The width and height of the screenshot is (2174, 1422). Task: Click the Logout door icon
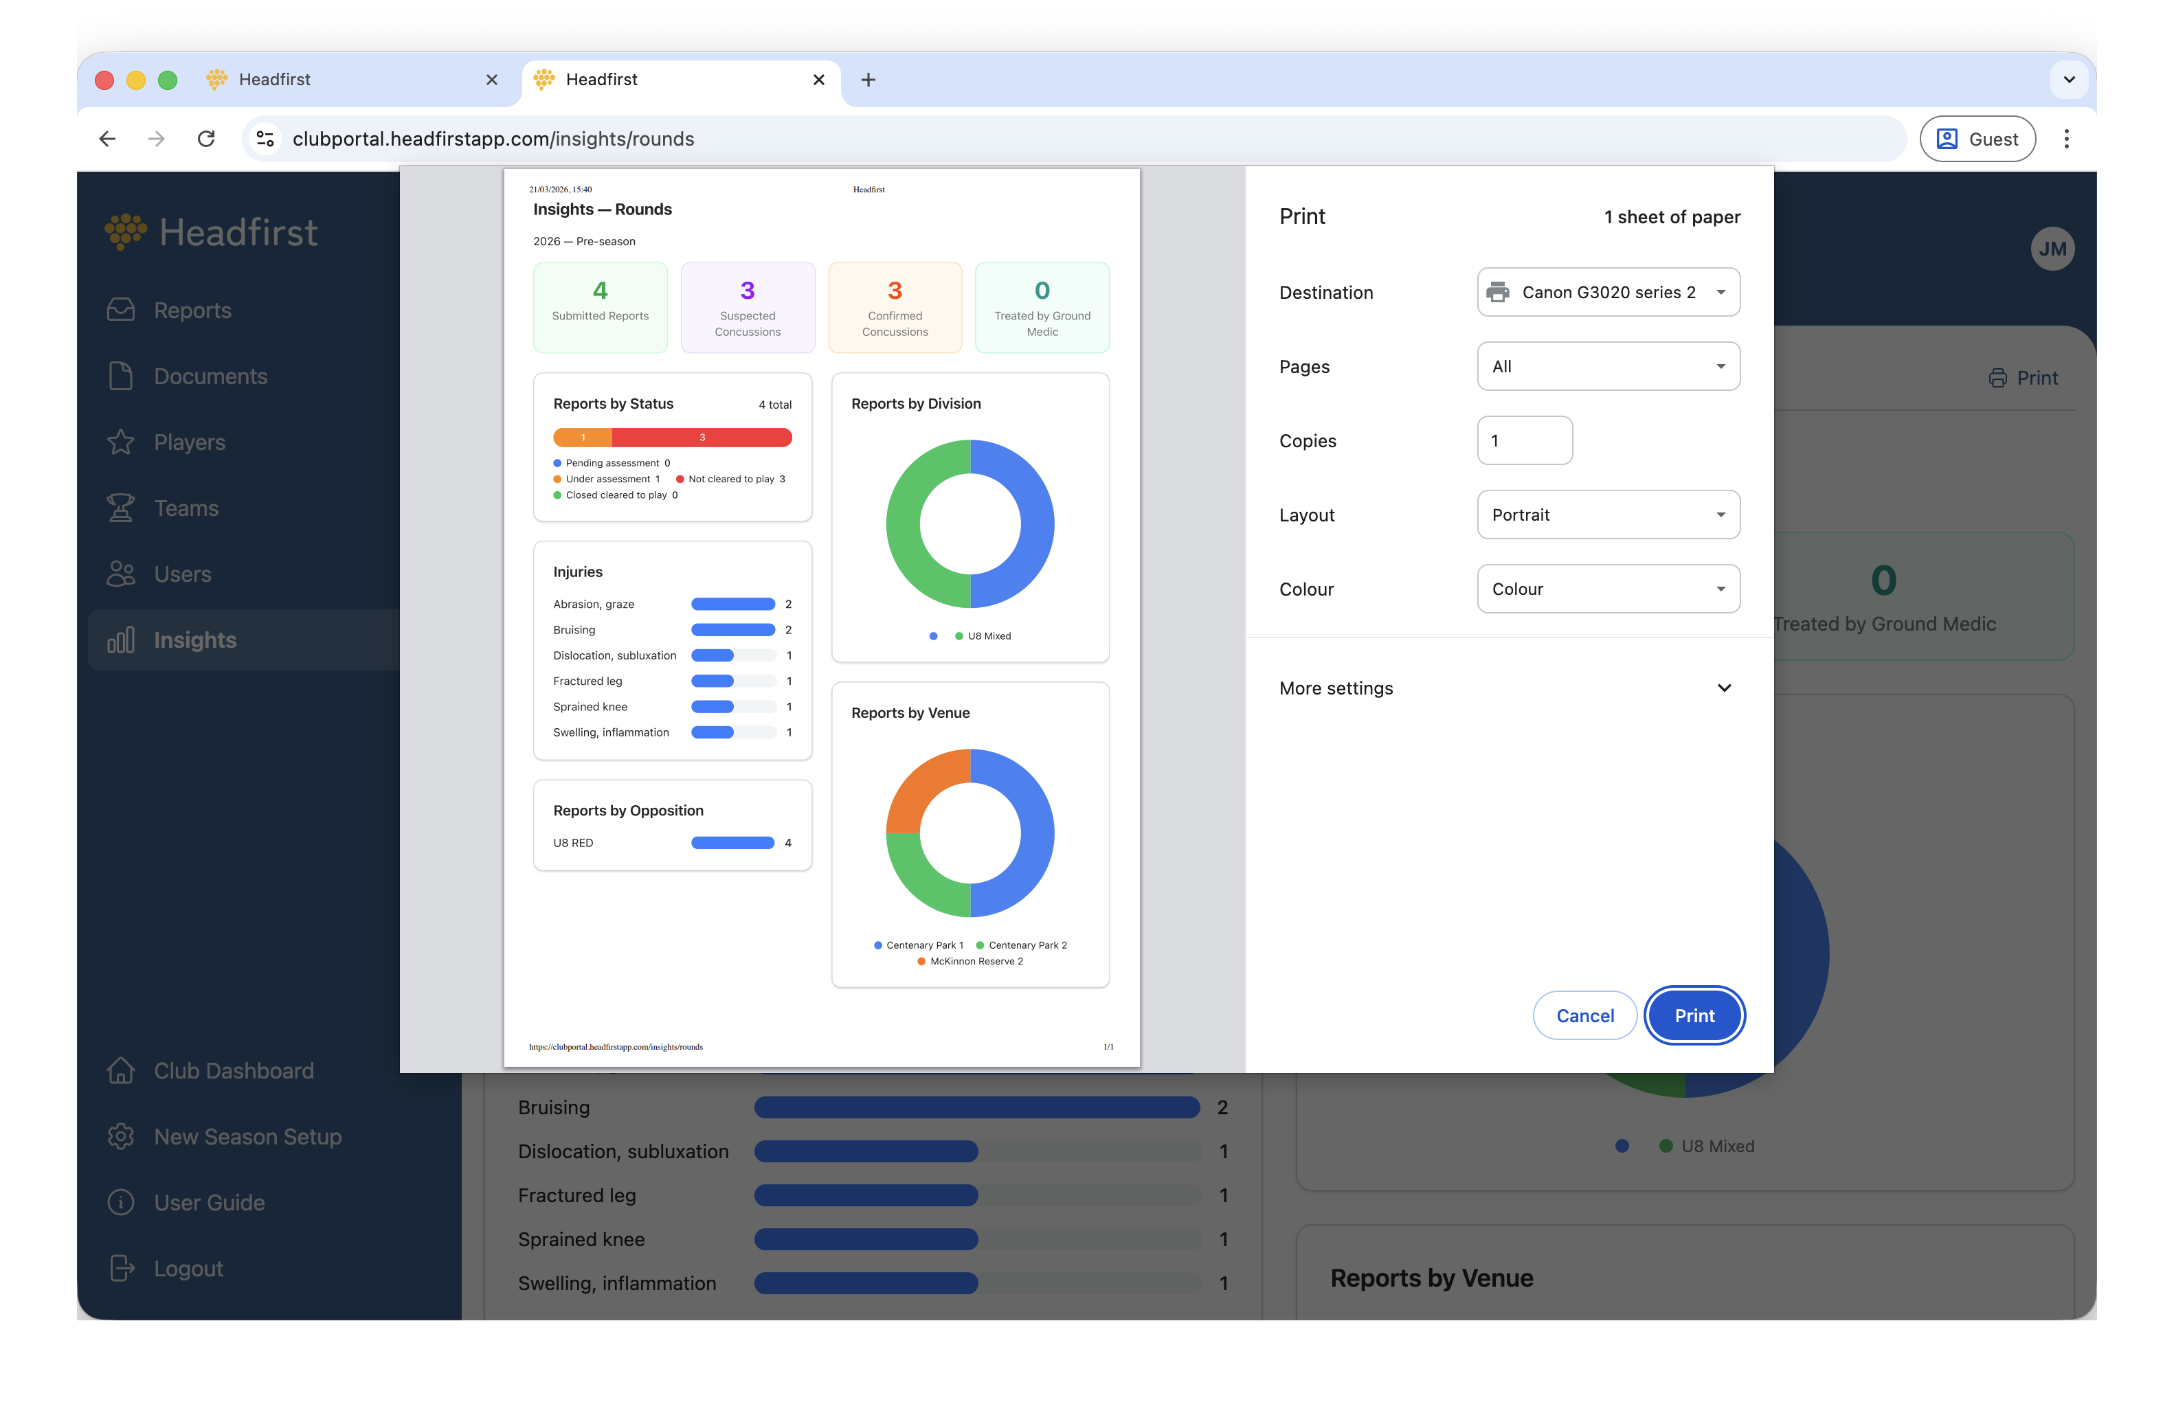[x=120, y=1269]
